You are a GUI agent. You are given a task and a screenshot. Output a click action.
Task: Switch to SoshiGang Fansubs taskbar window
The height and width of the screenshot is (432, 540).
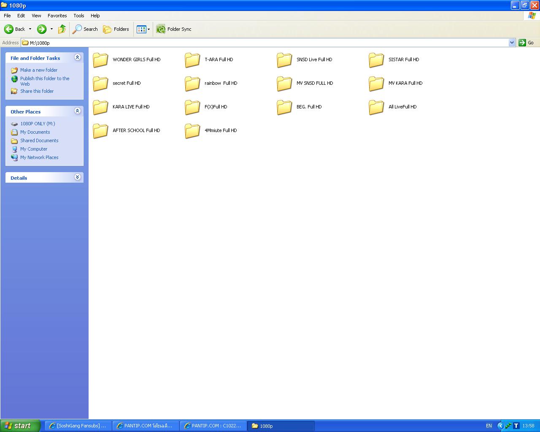(78, 426)
